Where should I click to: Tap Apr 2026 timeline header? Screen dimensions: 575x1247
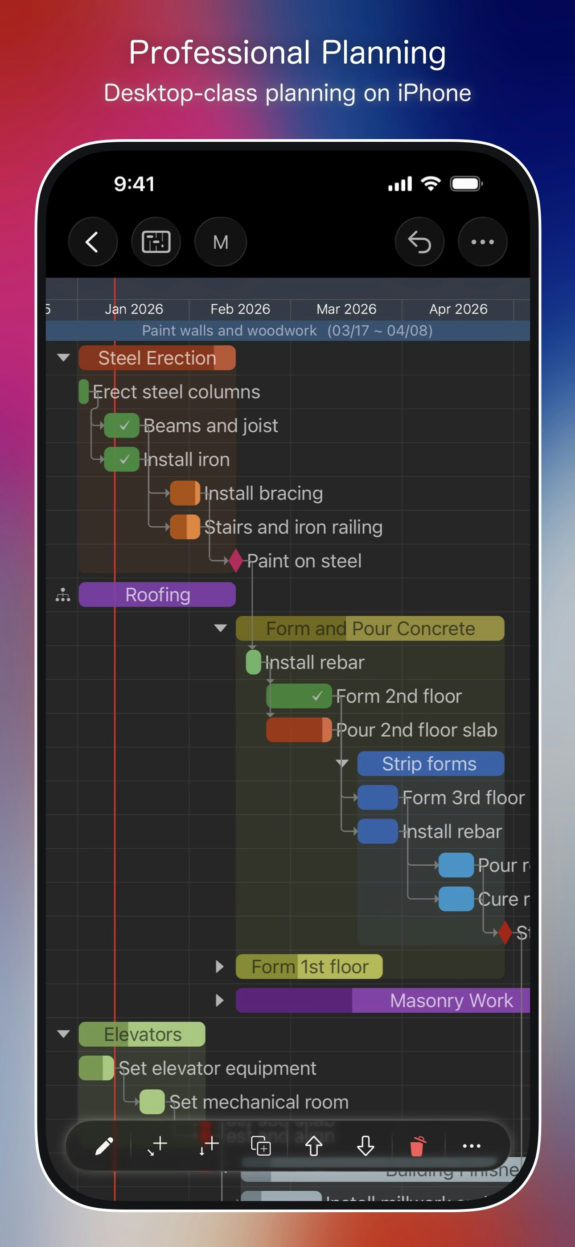[458, 309]
